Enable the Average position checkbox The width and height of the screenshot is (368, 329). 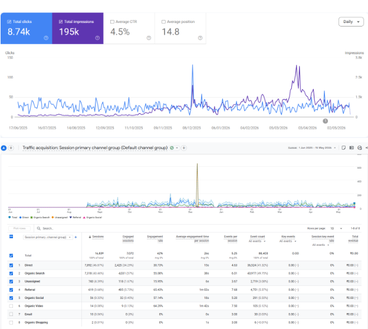[x=163, y=22]
